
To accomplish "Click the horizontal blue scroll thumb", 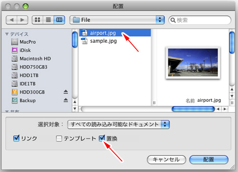I will coord(193,109).
